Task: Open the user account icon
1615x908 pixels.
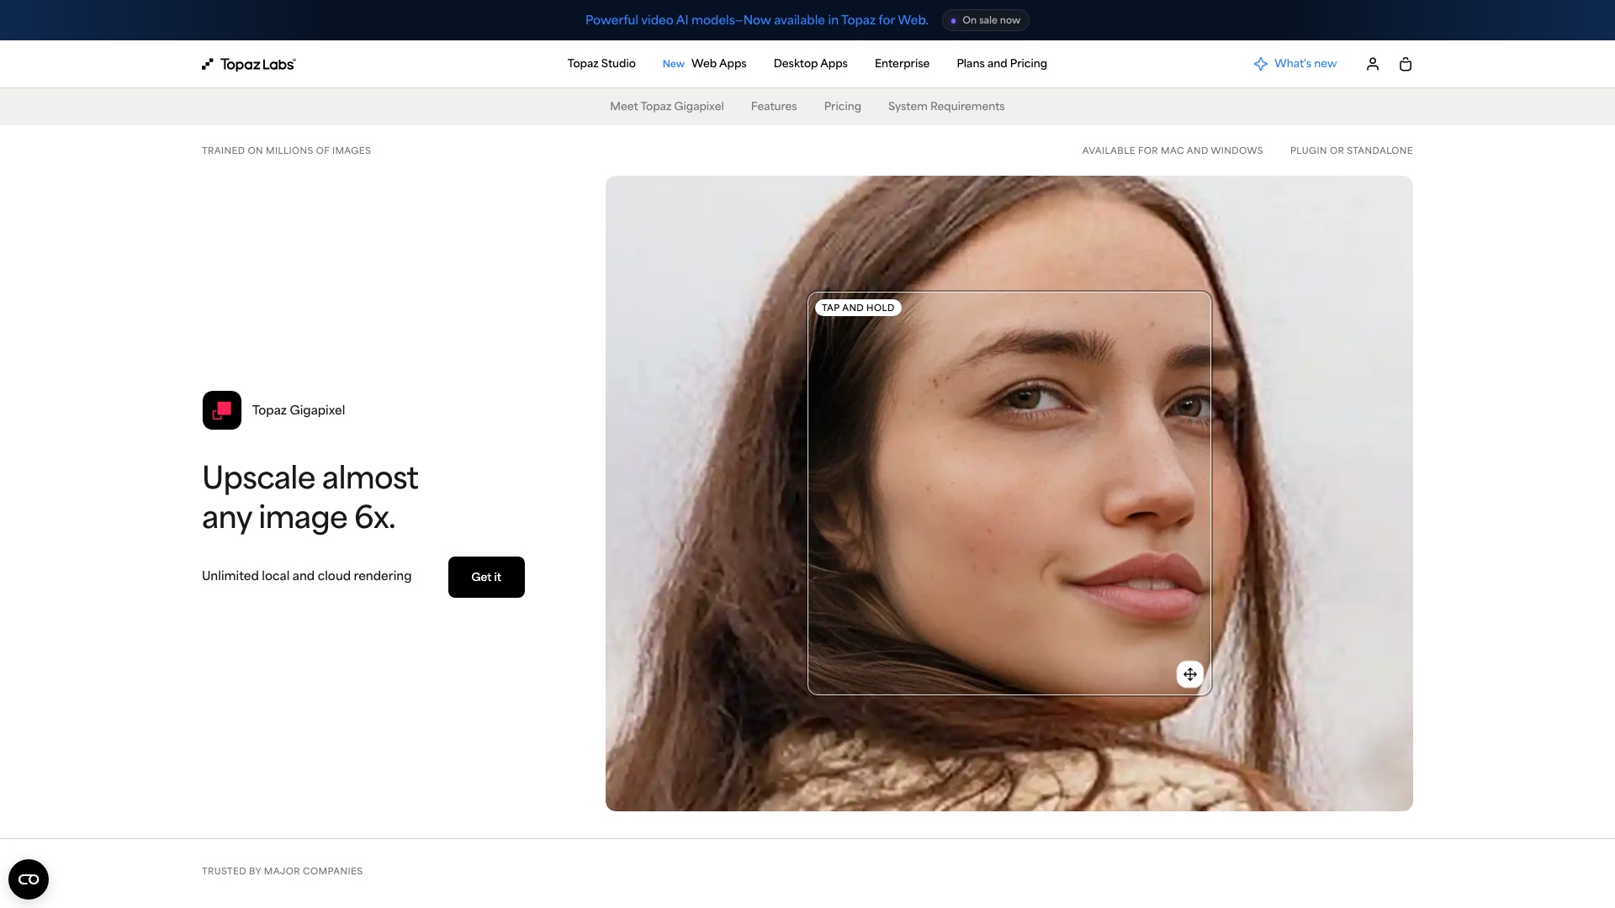Action: [x=1373, y=64]
